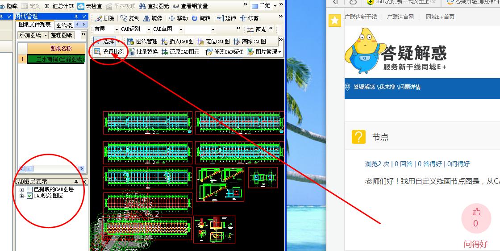Viewport: 500px width, 251px height.
Task: Expand CAD原始图层 tree node
Action: (x=22, y=196)
